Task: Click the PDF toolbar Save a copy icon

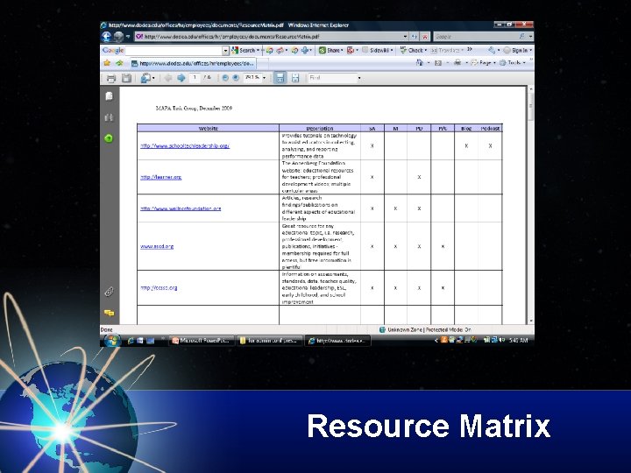Action: [126, 78]
